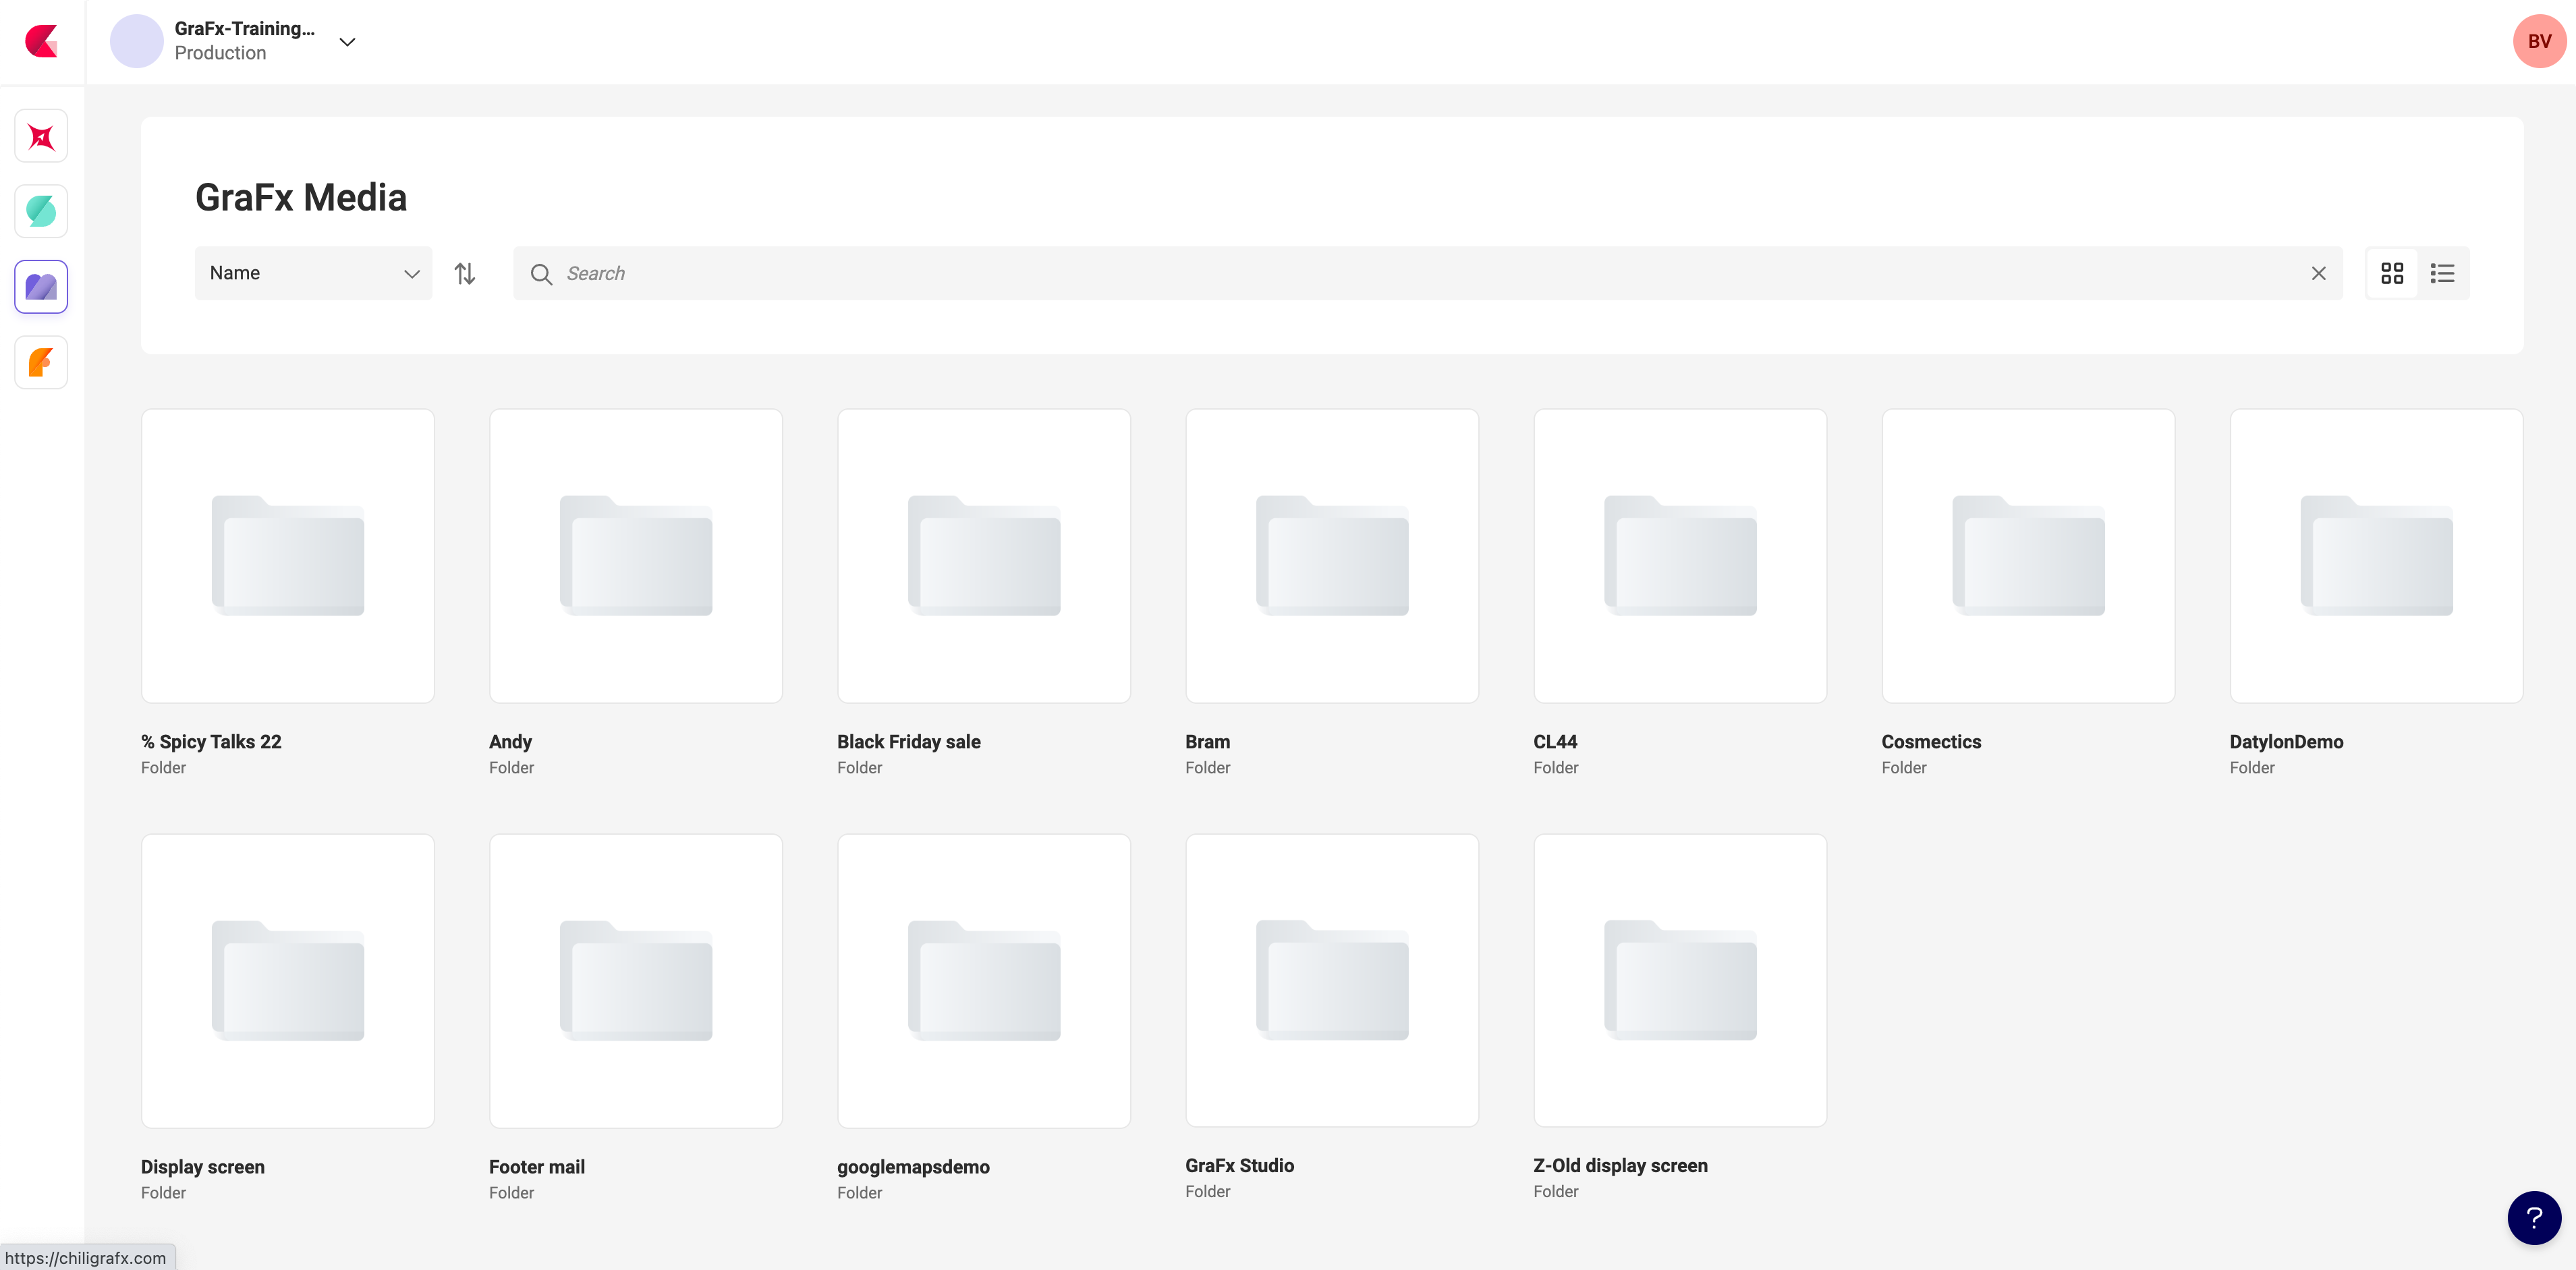Click the GraFx Media page title
The image size is (2576, 1270).
tap(301, 198)
